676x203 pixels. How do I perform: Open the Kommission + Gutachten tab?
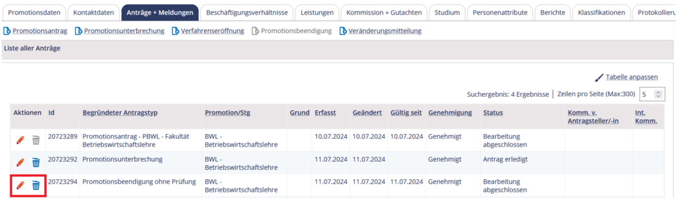point(384,13)
